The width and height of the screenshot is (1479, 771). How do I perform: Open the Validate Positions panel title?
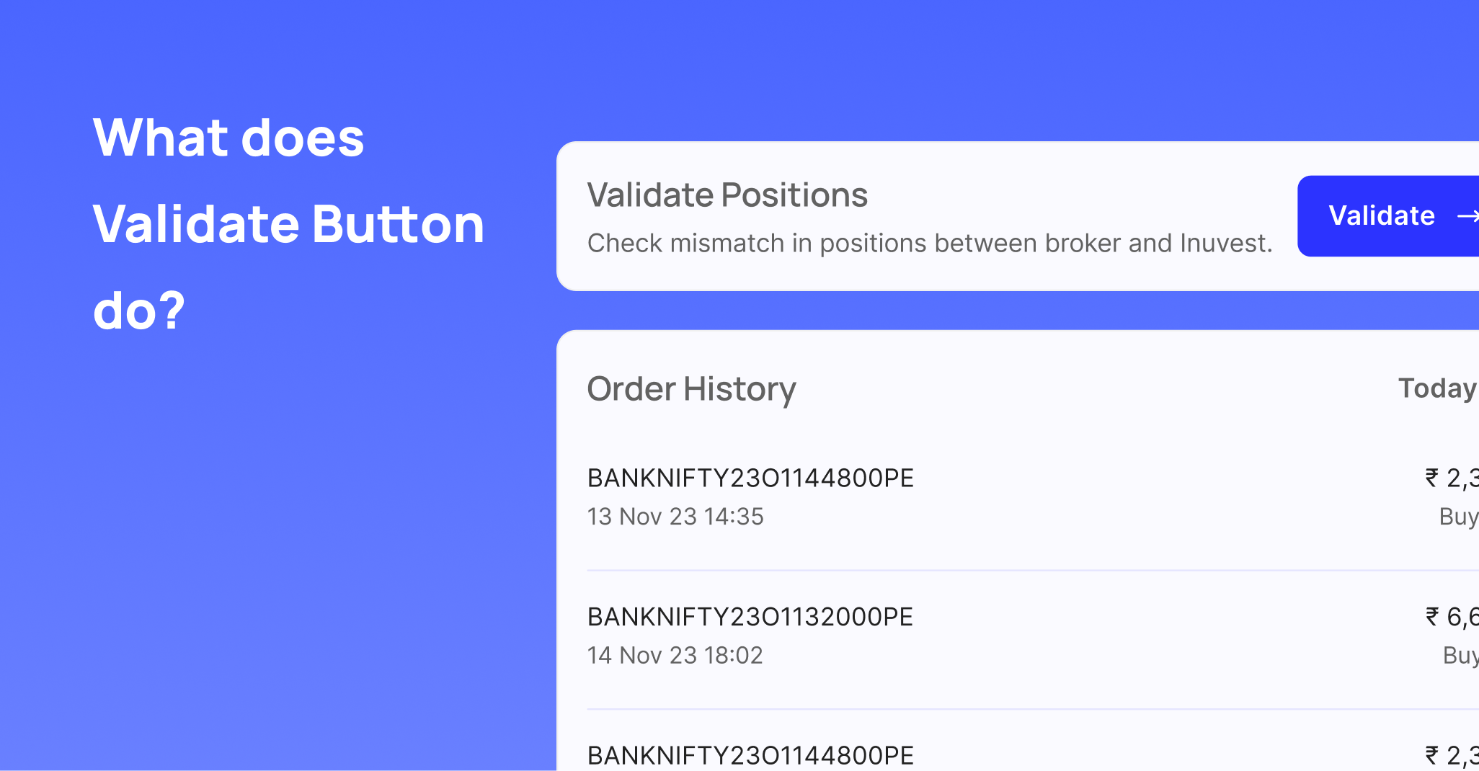(x=727, y=194)
